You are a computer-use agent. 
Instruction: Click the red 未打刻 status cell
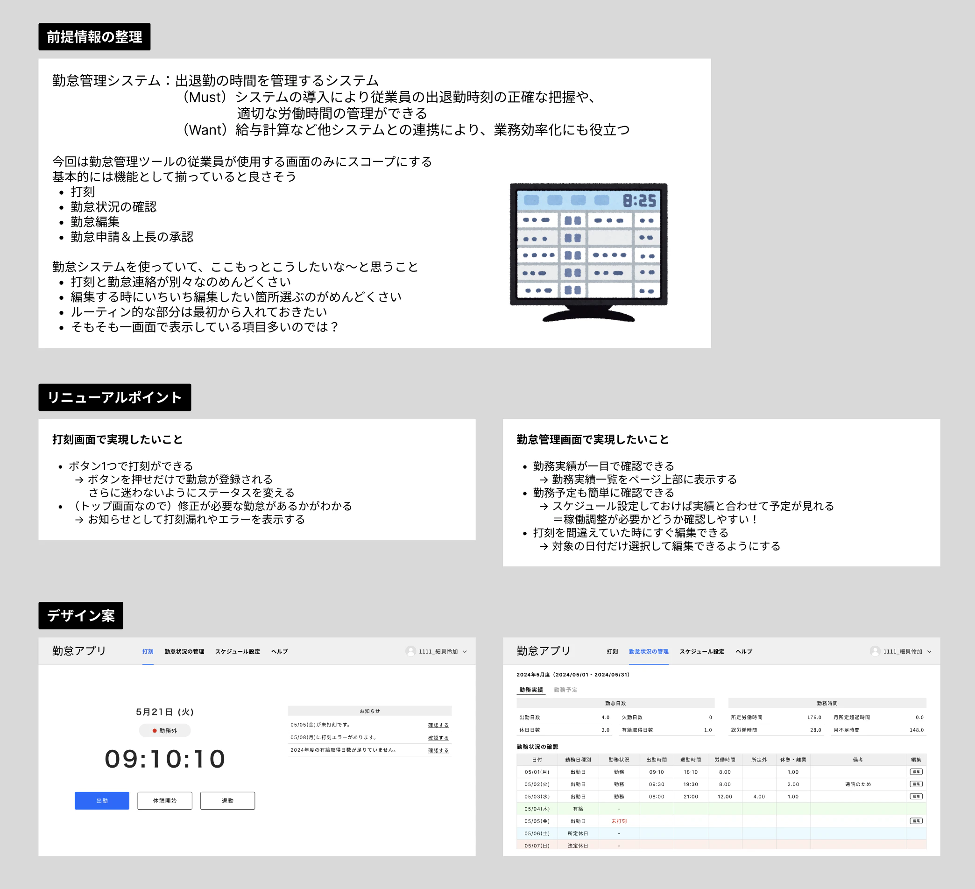click(619, 821)
